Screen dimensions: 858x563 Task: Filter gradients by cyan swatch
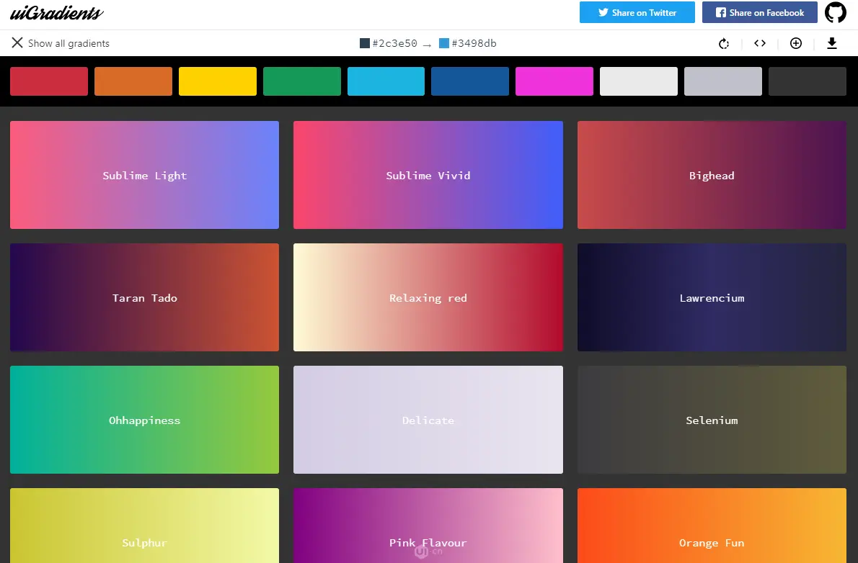point(386,81)
